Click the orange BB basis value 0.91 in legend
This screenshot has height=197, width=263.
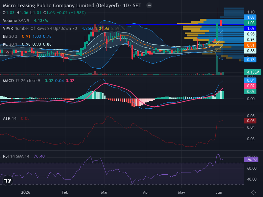click(26, 36)
